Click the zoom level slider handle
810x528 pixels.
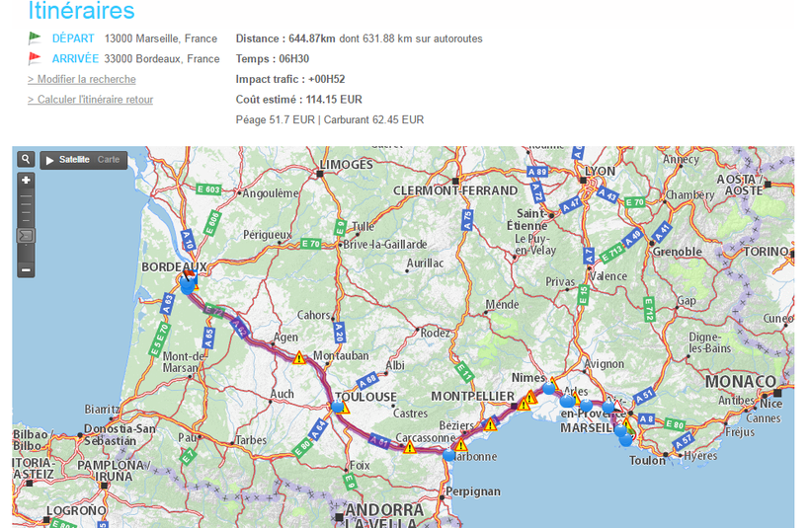pos(26,235)
